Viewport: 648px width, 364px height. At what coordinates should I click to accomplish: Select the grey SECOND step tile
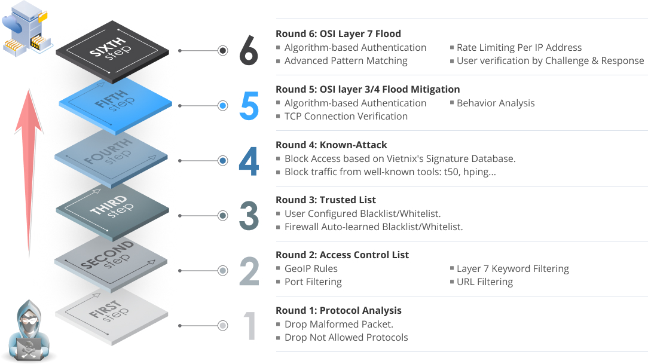111,264
